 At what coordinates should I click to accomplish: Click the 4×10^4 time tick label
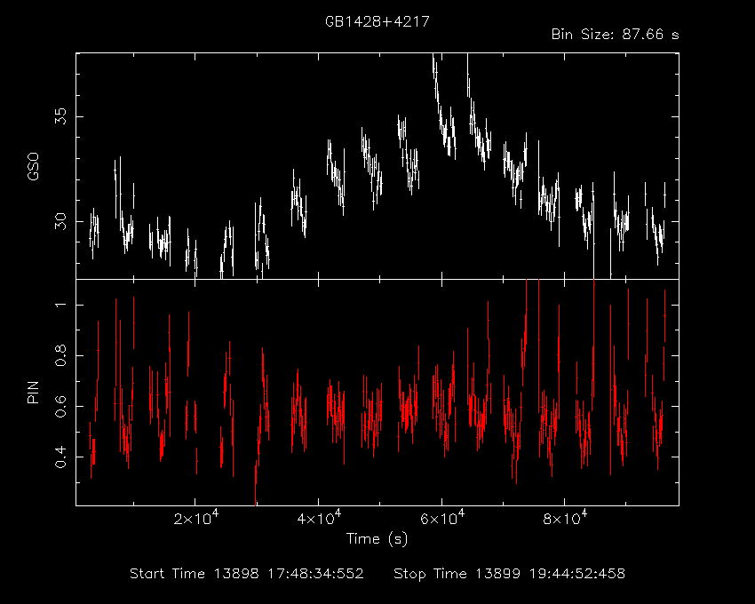pyautogui.click(x=319, y=519)
